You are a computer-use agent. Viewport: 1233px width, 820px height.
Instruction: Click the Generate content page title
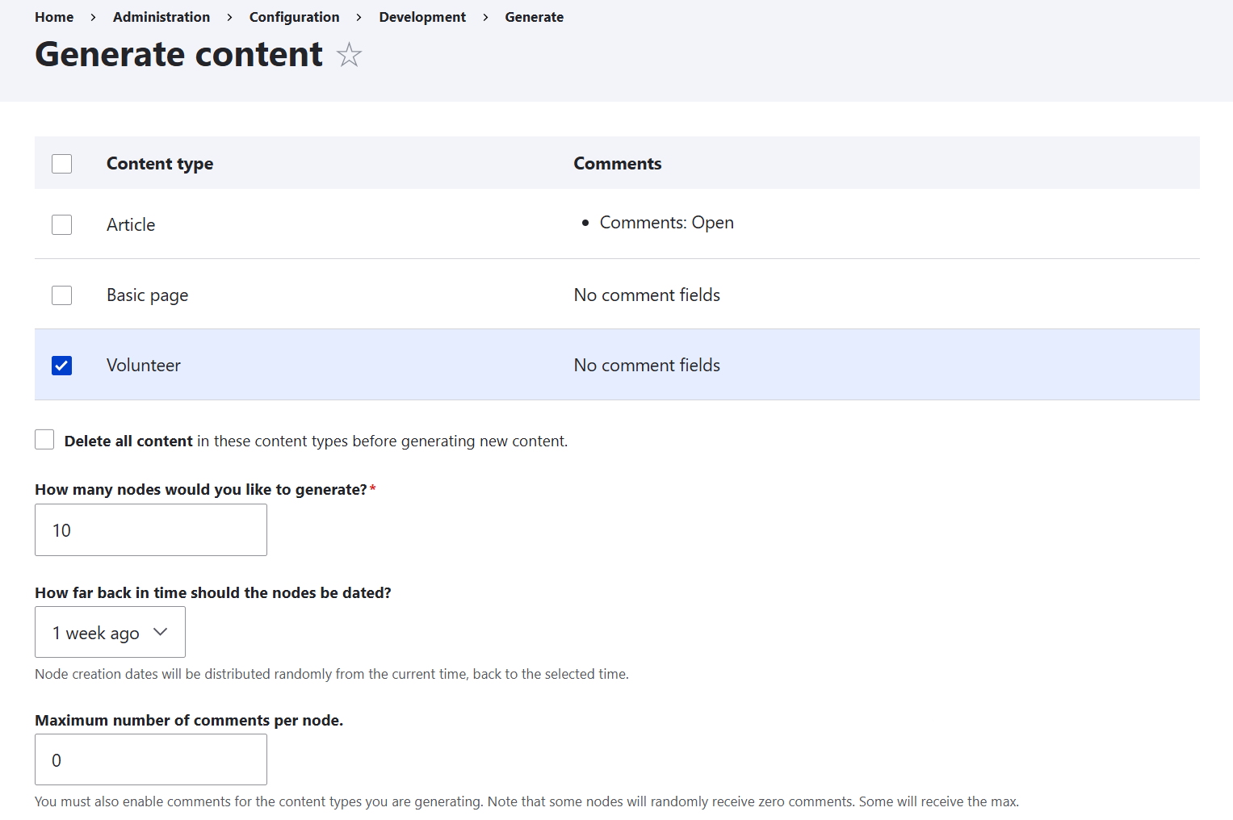[x=178, y=54]
